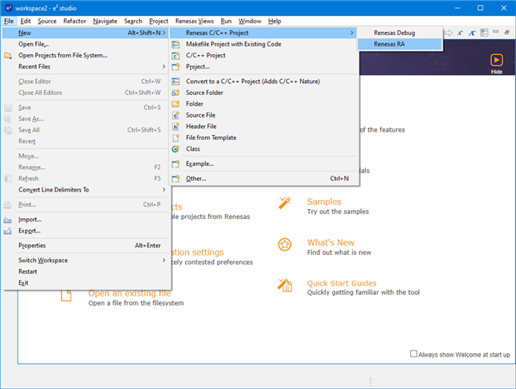Open the Search menu
This screenshot has height=389, width=516.
[133, 21]
